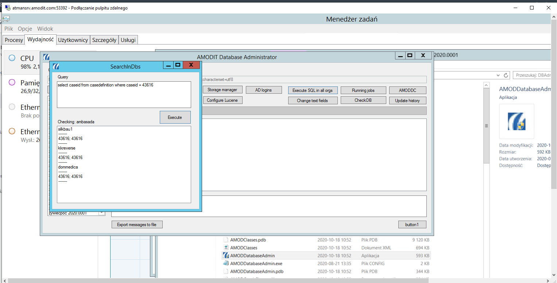Image resolution: width=557 pixels, height=283 pixels.
Task: Click the AD logins button
Action: [264, 90]
